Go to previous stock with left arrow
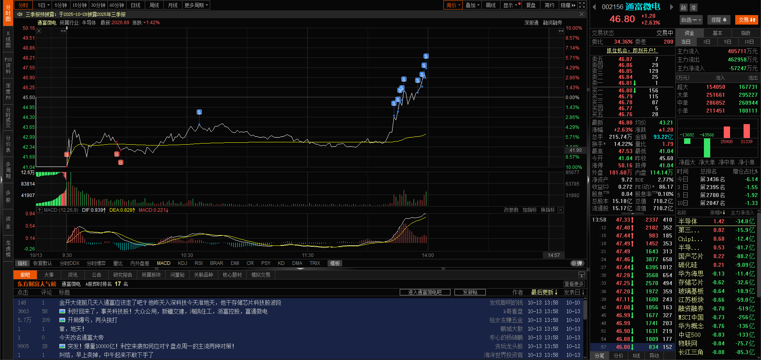This screenshot has width=761, height=360. tap(594, 7)
